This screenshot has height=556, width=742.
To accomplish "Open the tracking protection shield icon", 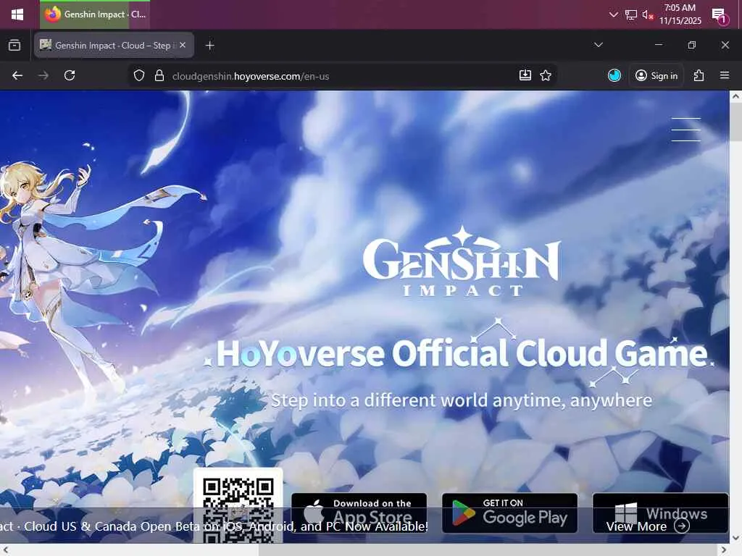I will tap(138, 75).
